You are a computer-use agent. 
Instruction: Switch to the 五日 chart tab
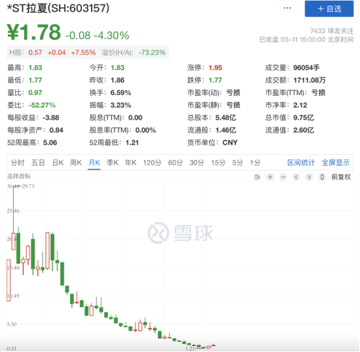pos(38,163)
